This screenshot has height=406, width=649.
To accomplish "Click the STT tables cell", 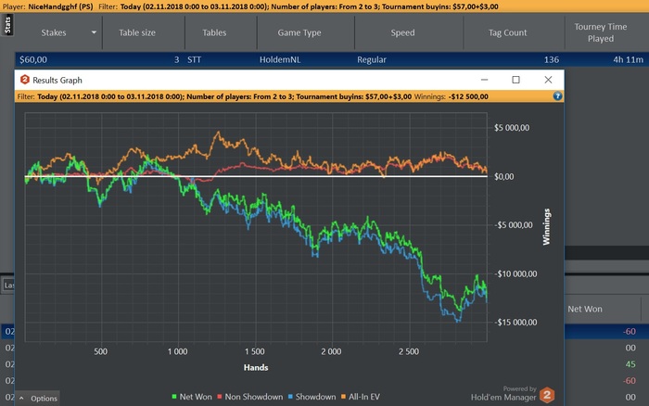I will click(x=194, y=59).
